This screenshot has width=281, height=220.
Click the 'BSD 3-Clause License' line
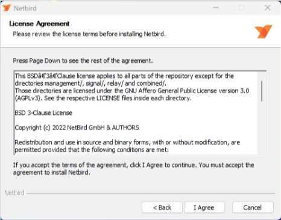(43, 113)
